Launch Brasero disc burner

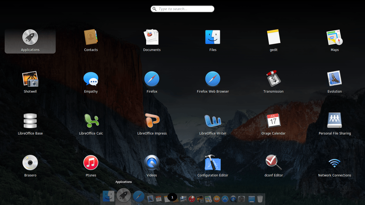[30, 166]
